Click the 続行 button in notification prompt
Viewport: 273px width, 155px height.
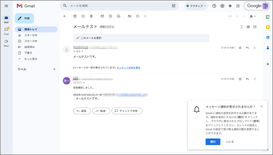(213, 142)
